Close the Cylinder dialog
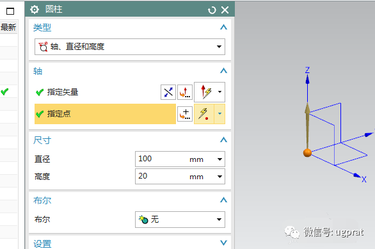This screenshot has height=249, width=375. click(225, 10)
